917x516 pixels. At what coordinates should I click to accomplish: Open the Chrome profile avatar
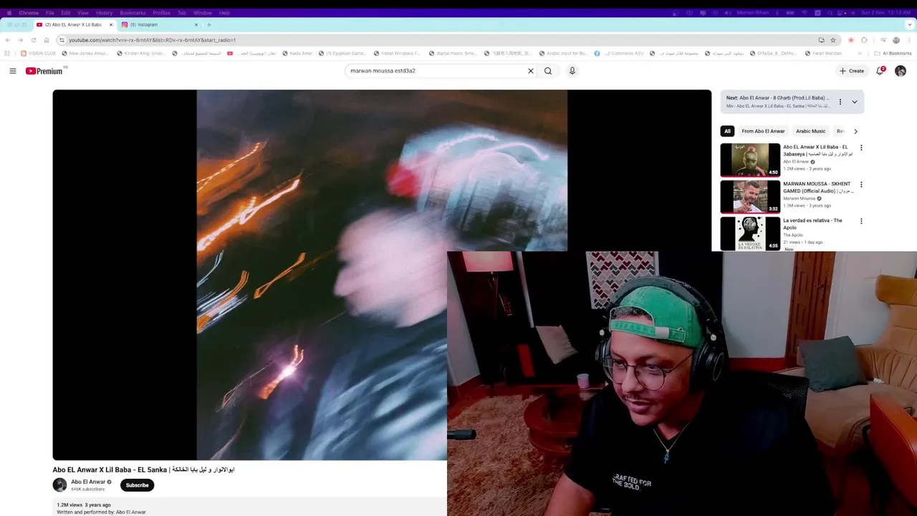(x=896, y=40)
